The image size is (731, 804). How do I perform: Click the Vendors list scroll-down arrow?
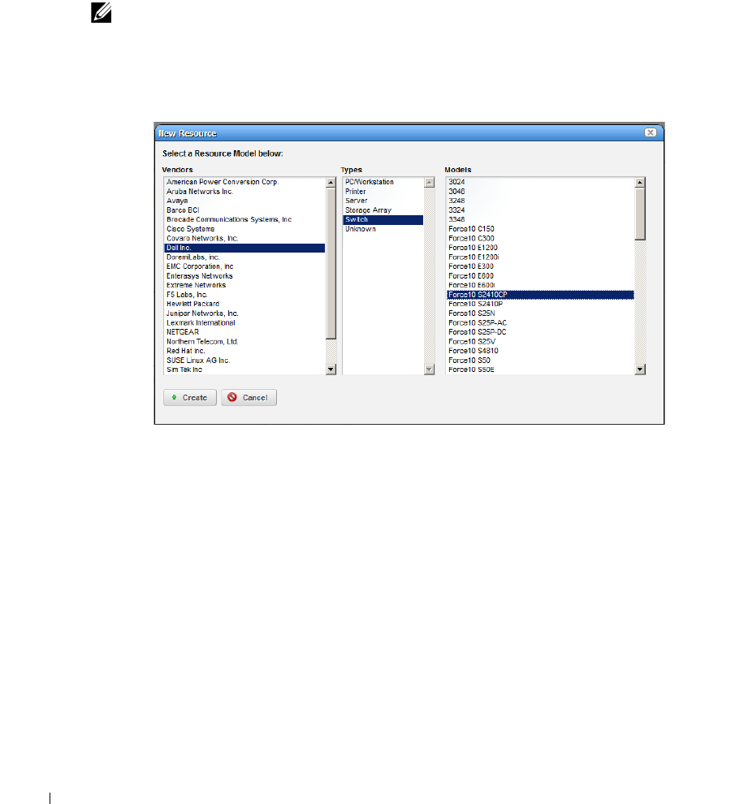click(331, 370)
